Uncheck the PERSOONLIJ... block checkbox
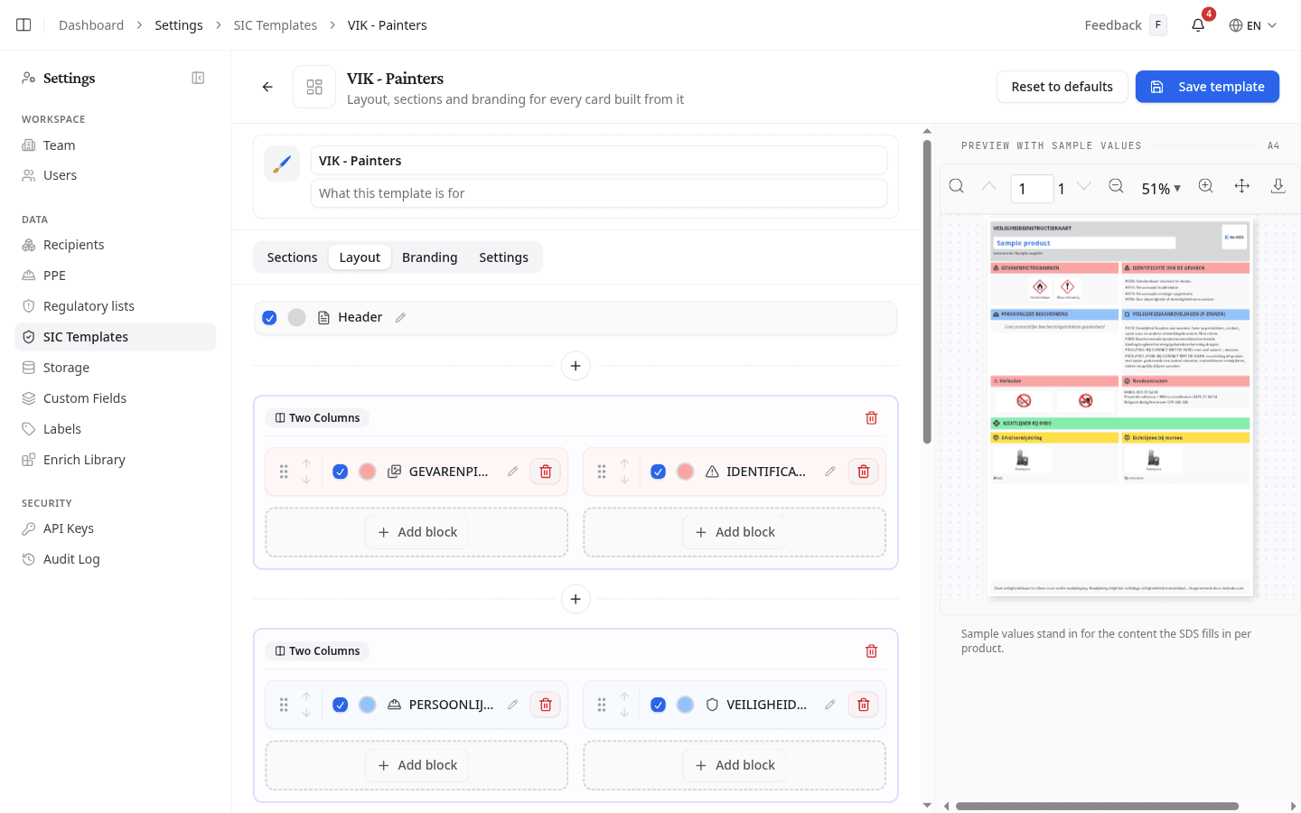 (341, 705)
